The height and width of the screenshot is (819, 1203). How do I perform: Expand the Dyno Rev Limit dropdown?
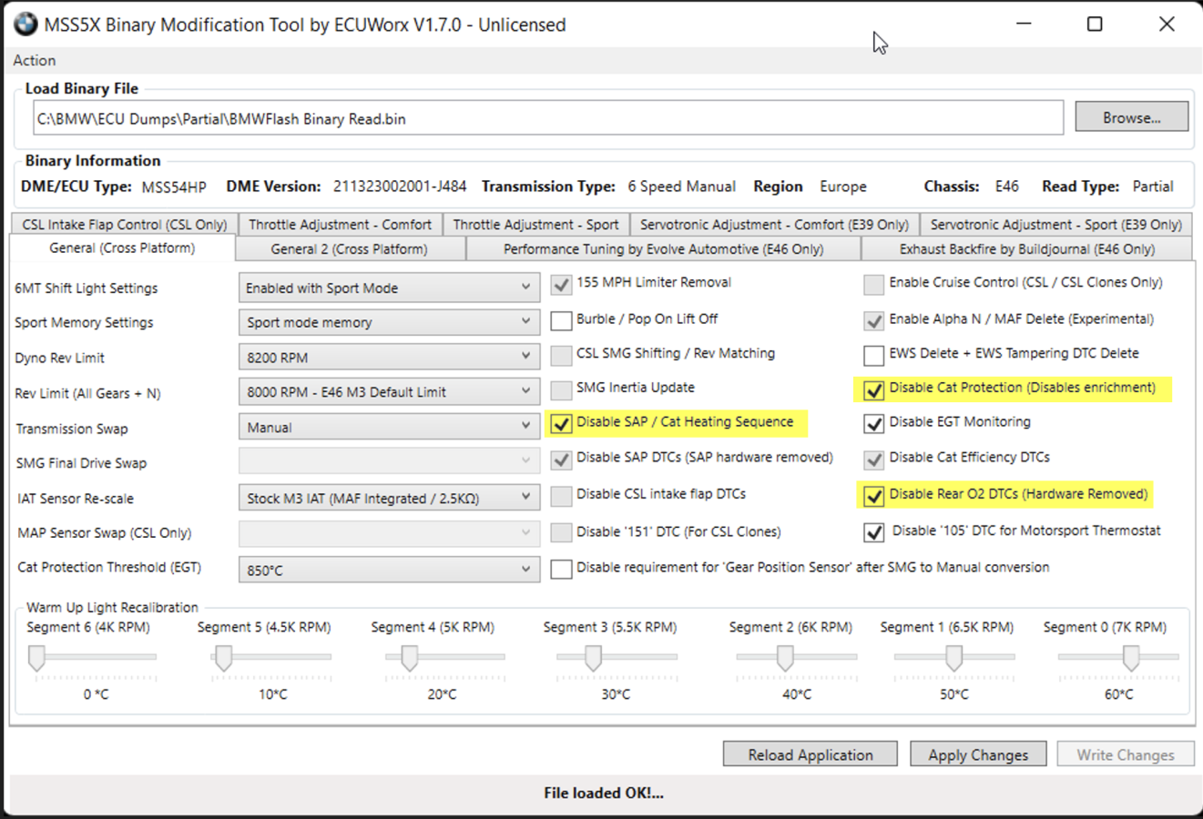pyautogui.click(x=388, y=358)
